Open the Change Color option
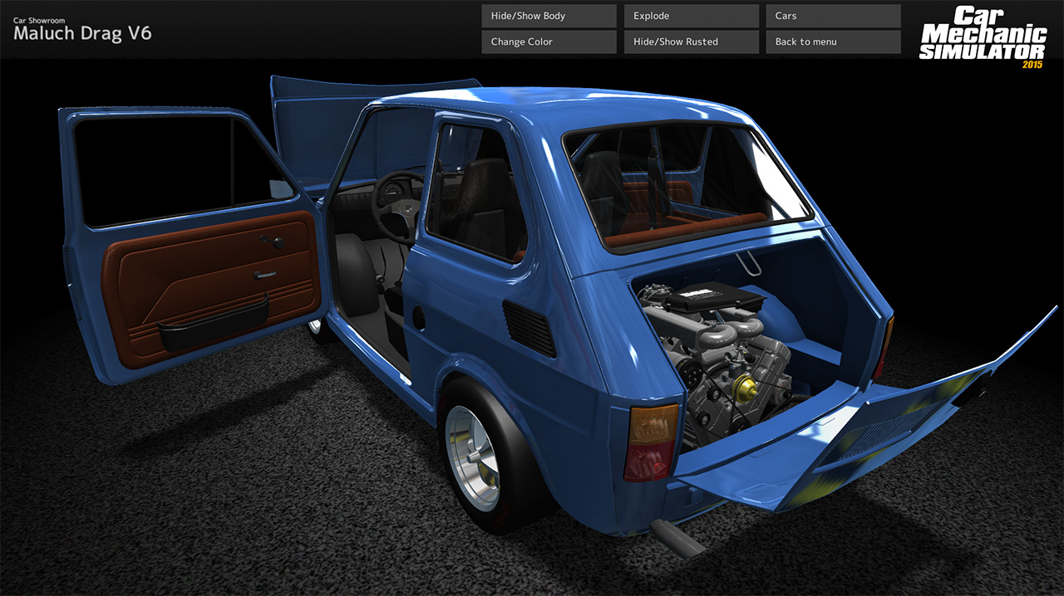Screen dimensions: 1064x596 pyautogui.click(x=548, y=41)
